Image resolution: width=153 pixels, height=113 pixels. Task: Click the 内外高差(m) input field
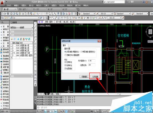pos(92,61)
